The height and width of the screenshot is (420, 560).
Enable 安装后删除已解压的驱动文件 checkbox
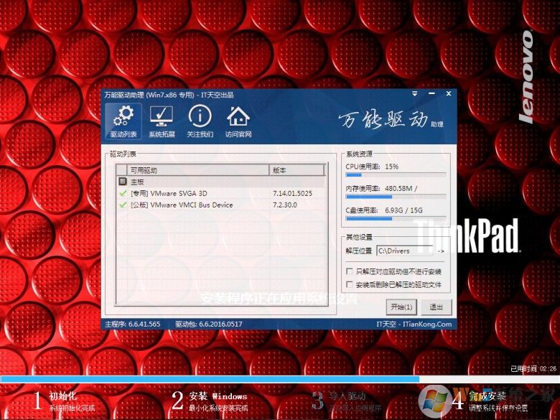tap(349, 285)
